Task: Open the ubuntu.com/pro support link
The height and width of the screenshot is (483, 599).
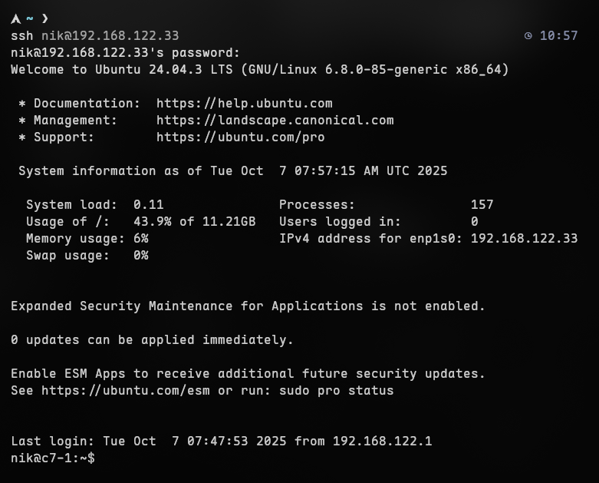Action: pos(240,137)
